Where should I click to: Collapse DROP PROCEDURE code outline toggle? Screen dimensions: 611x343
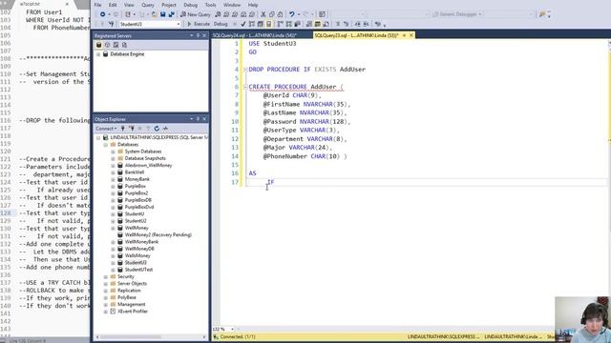[245, 70]
